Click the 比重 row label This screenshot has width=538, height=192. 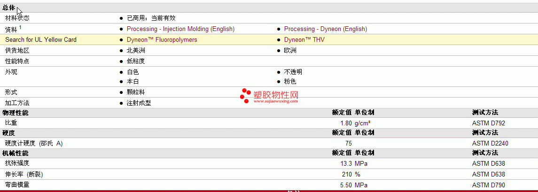[11, 123]
